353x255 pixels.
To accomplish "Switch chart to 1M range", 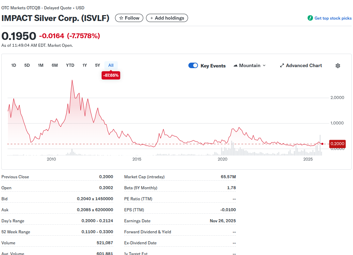I will pyautogui.click(x=41, y=65).
